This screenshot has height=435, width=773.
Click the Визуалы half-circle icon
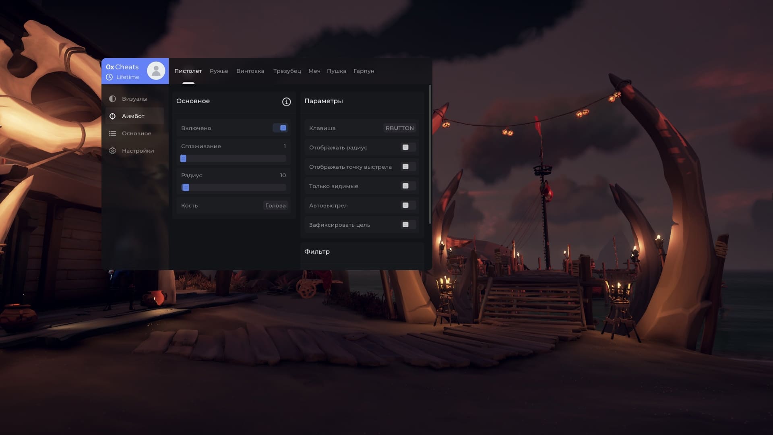point(112,99)
